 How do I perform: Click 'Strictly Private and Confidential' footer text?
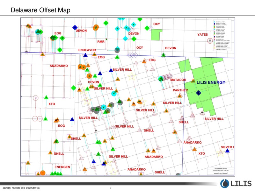21,188
